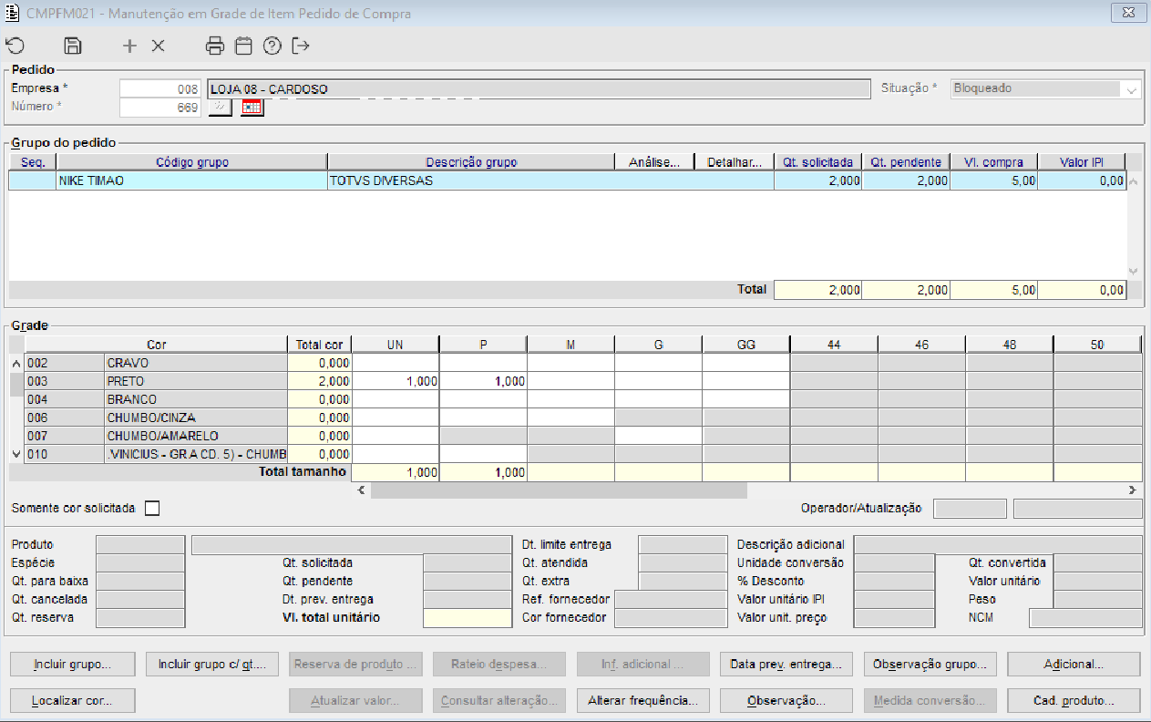
Task: Click the Total cor column header
Action: tap(320, 345)
